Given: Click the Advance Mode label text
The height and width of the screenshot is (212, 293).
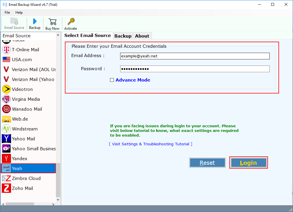Looking at the screenshot, I should tap(133, 80).
